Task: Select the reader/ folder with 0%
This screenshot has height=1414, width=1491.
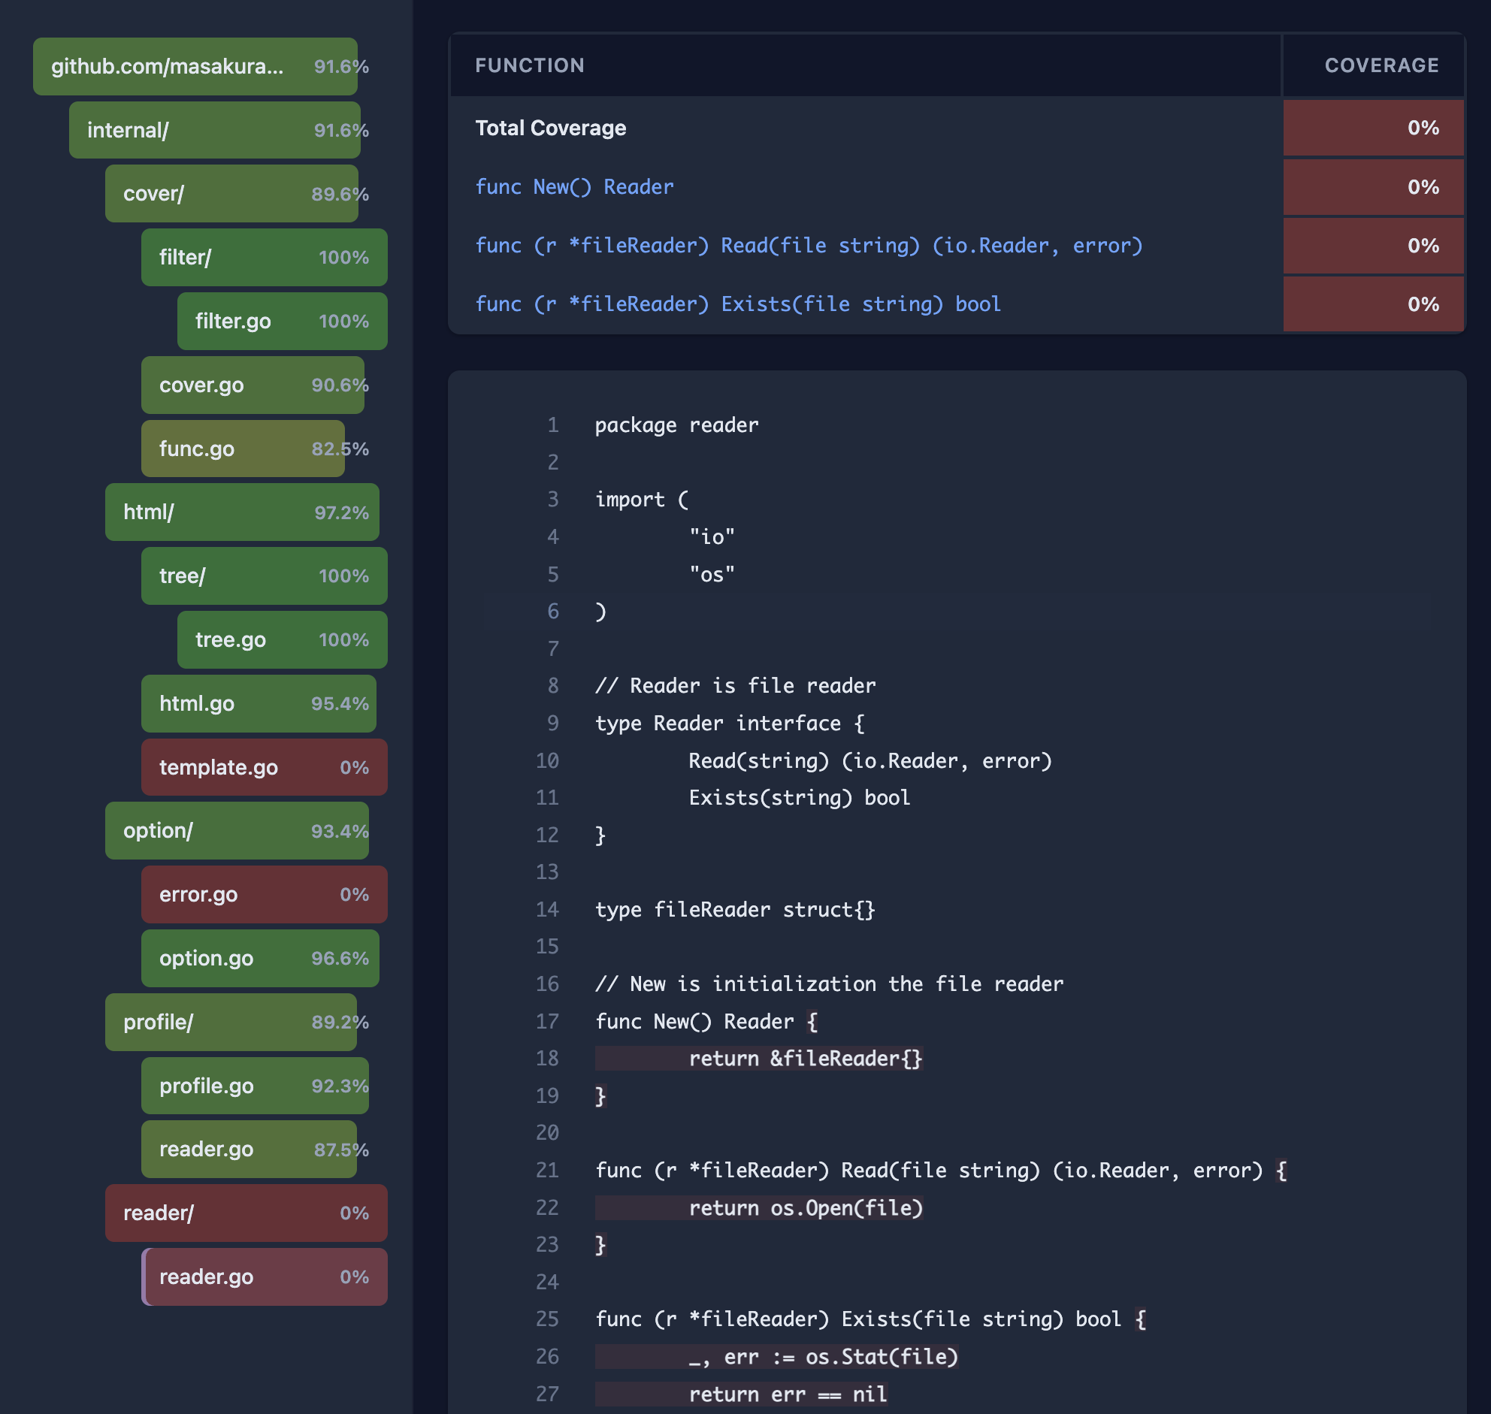Action: (x=246, y=1213)
